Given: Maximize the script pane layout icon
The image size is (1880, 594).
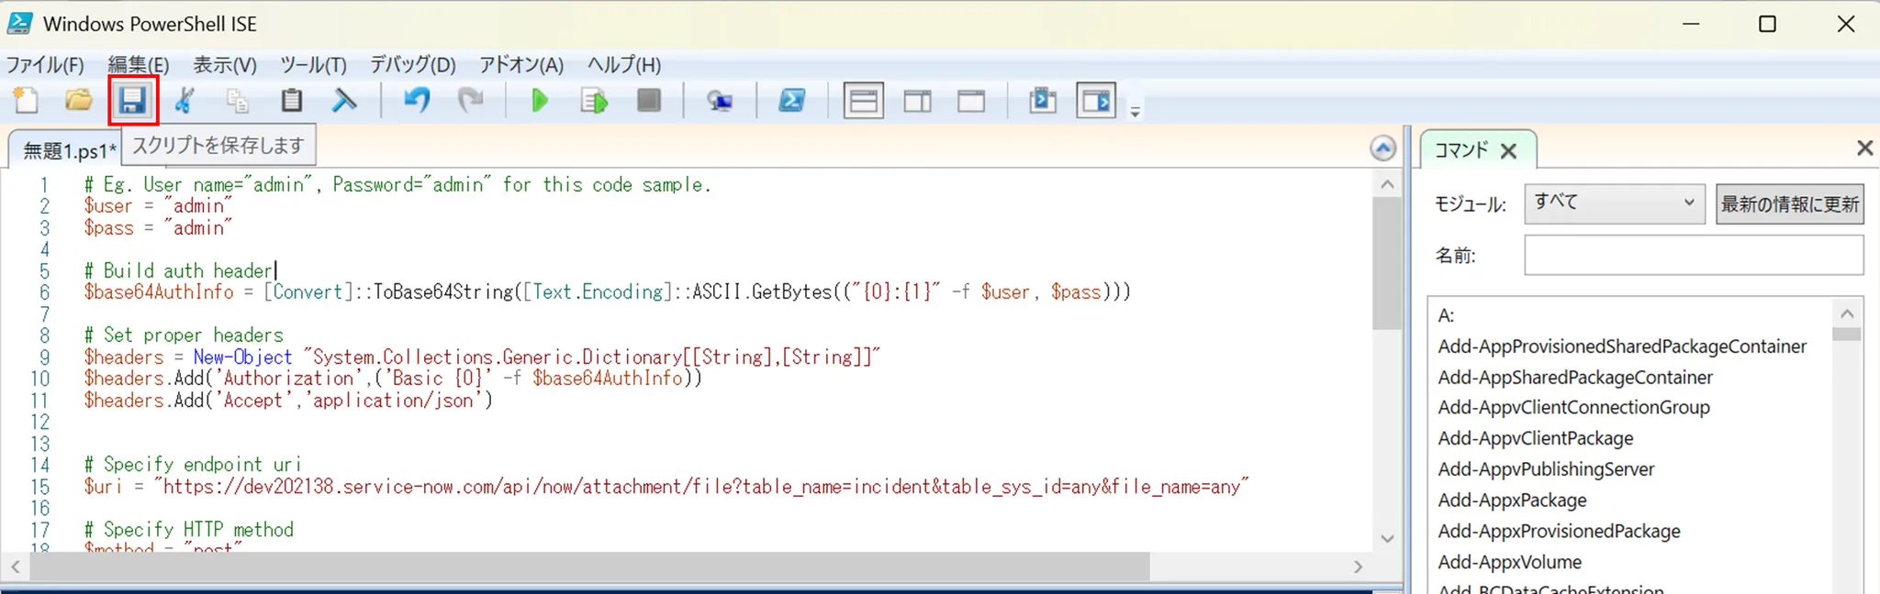Looking at the screenshot, I should pos(971,101).
